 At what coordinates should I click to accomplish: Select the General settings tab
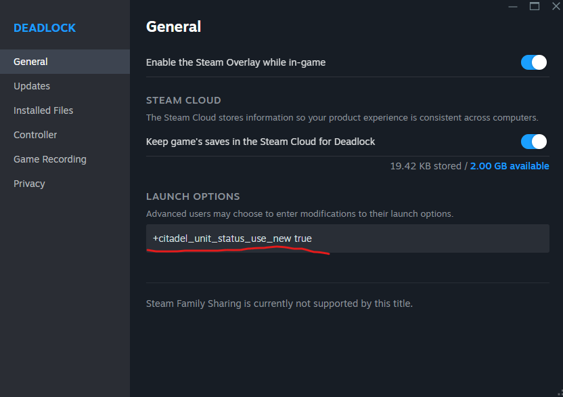point(30,62)
